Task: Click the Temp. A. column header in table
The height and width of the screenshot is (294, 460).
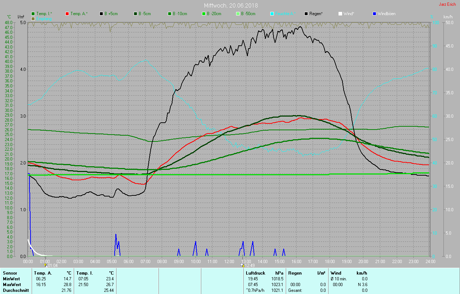Action: (x=43, y=273)
